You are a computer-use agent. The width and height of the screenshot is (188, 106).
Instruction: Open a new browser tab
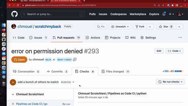click(84, 1)
